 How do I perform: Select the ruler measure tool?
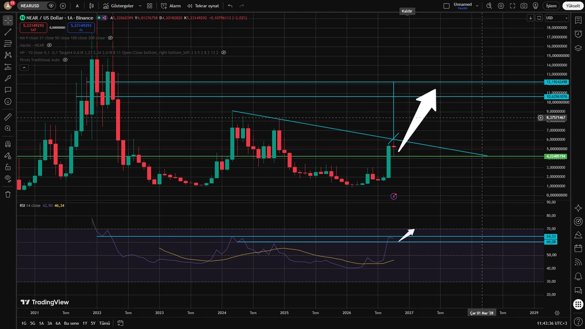pos(8,117)
